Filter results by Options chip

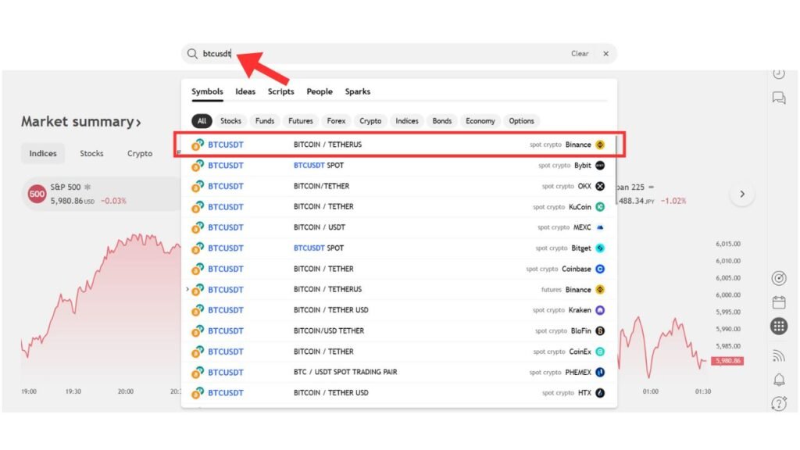tap(521, 121)
